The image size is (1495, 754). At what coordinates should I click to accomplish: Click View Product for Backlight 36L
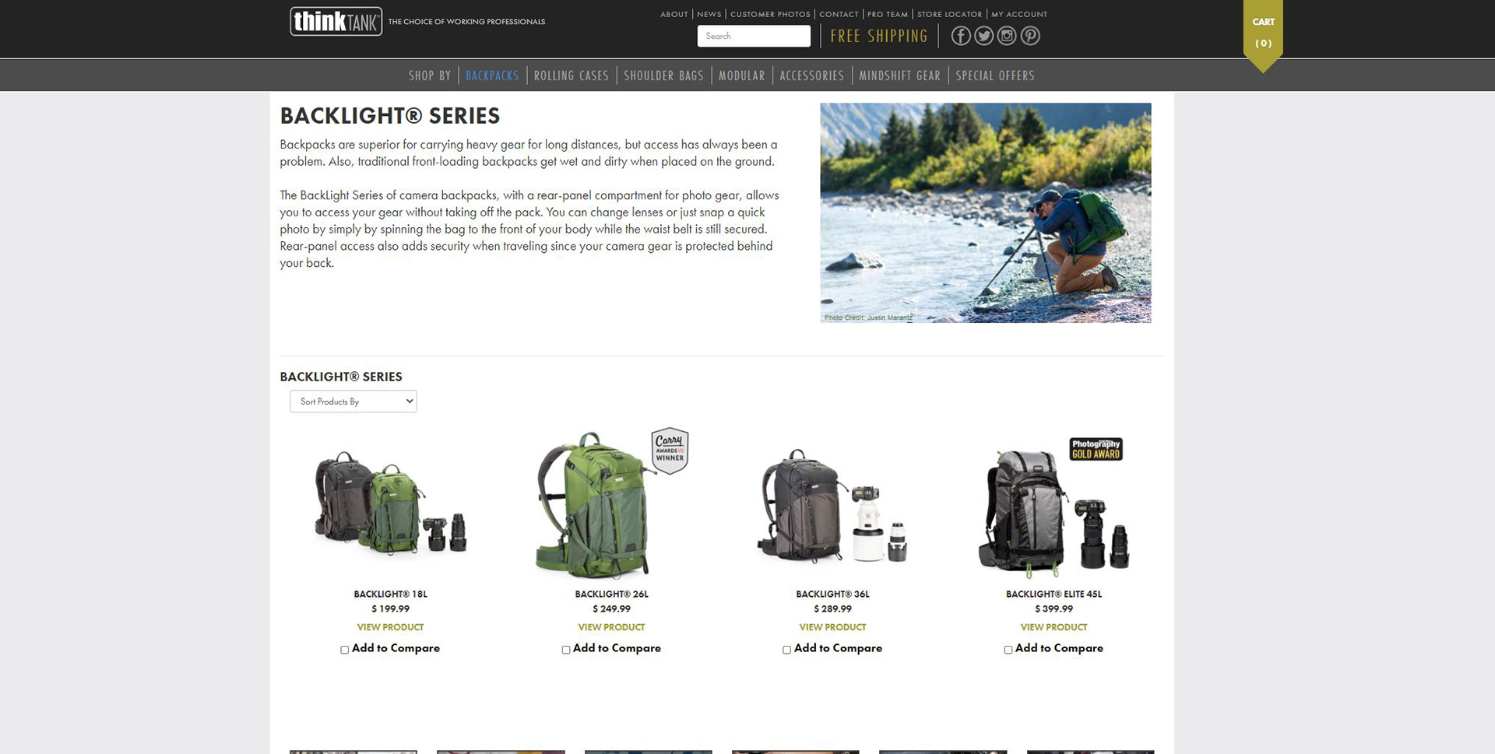pos(832,627)
